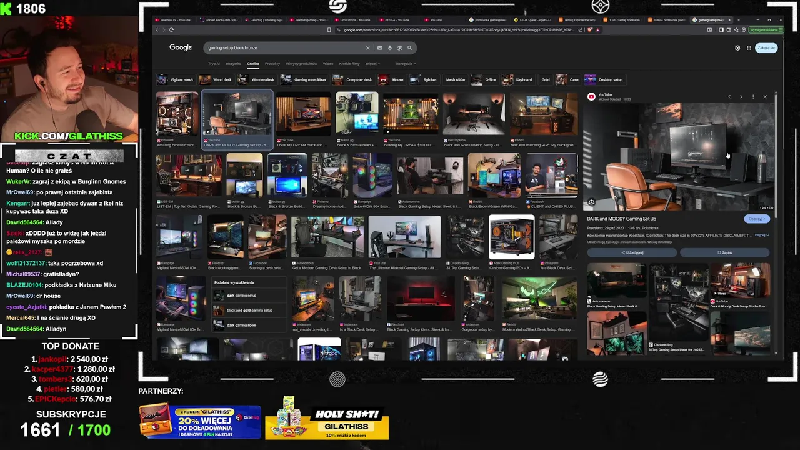
Task: Open the Google apps grid
Action: point(749,47)
